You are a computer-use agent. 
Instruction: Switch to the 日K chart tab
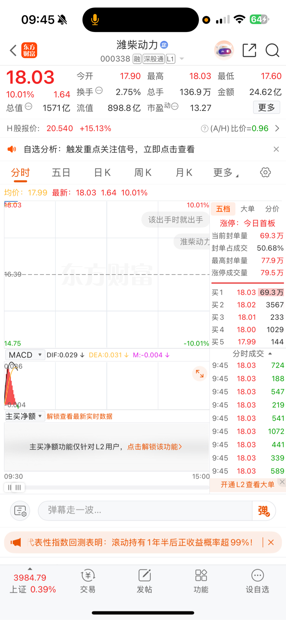[x=102, y=173]
